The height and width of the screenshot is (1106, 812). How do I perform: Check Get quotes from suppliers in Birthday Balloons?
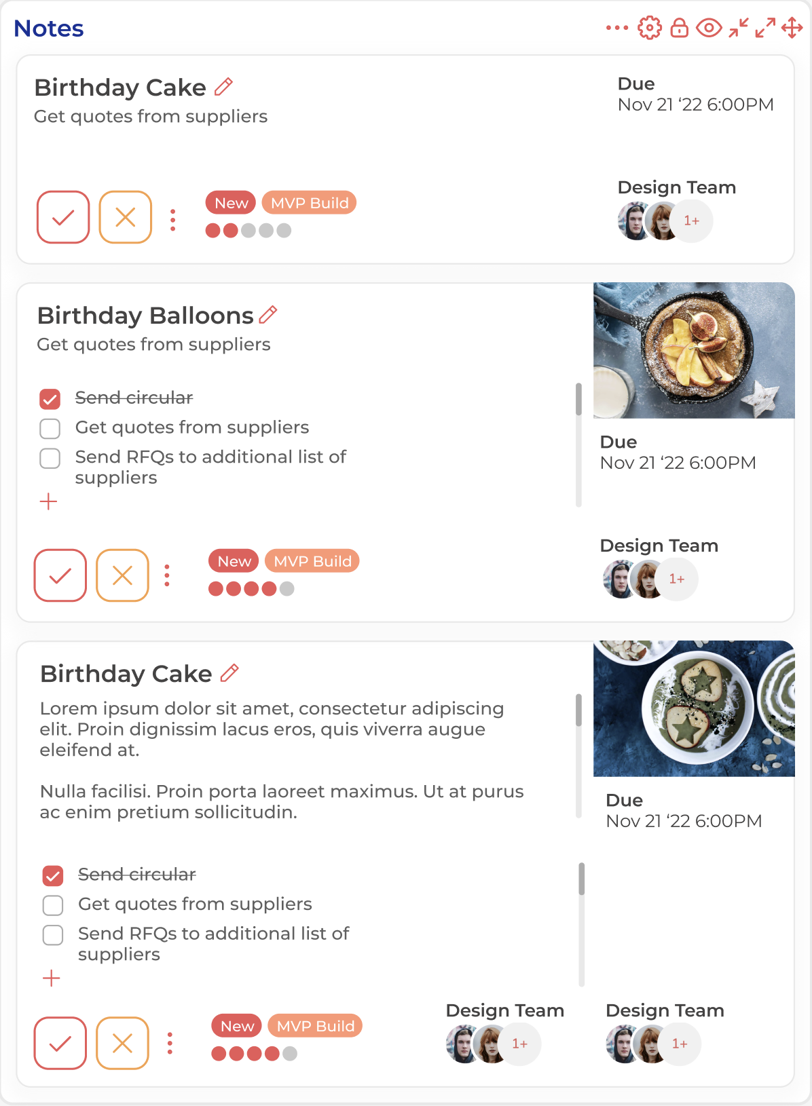point(50,428)
